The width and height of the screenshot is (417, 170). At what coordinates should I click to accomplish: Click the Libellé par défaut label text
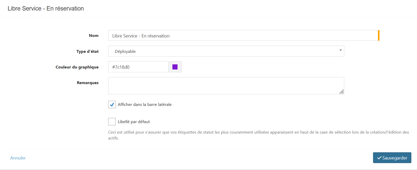coord(134,122)
